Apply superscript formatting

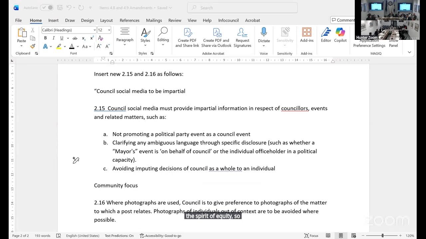(x=92, y=38)
